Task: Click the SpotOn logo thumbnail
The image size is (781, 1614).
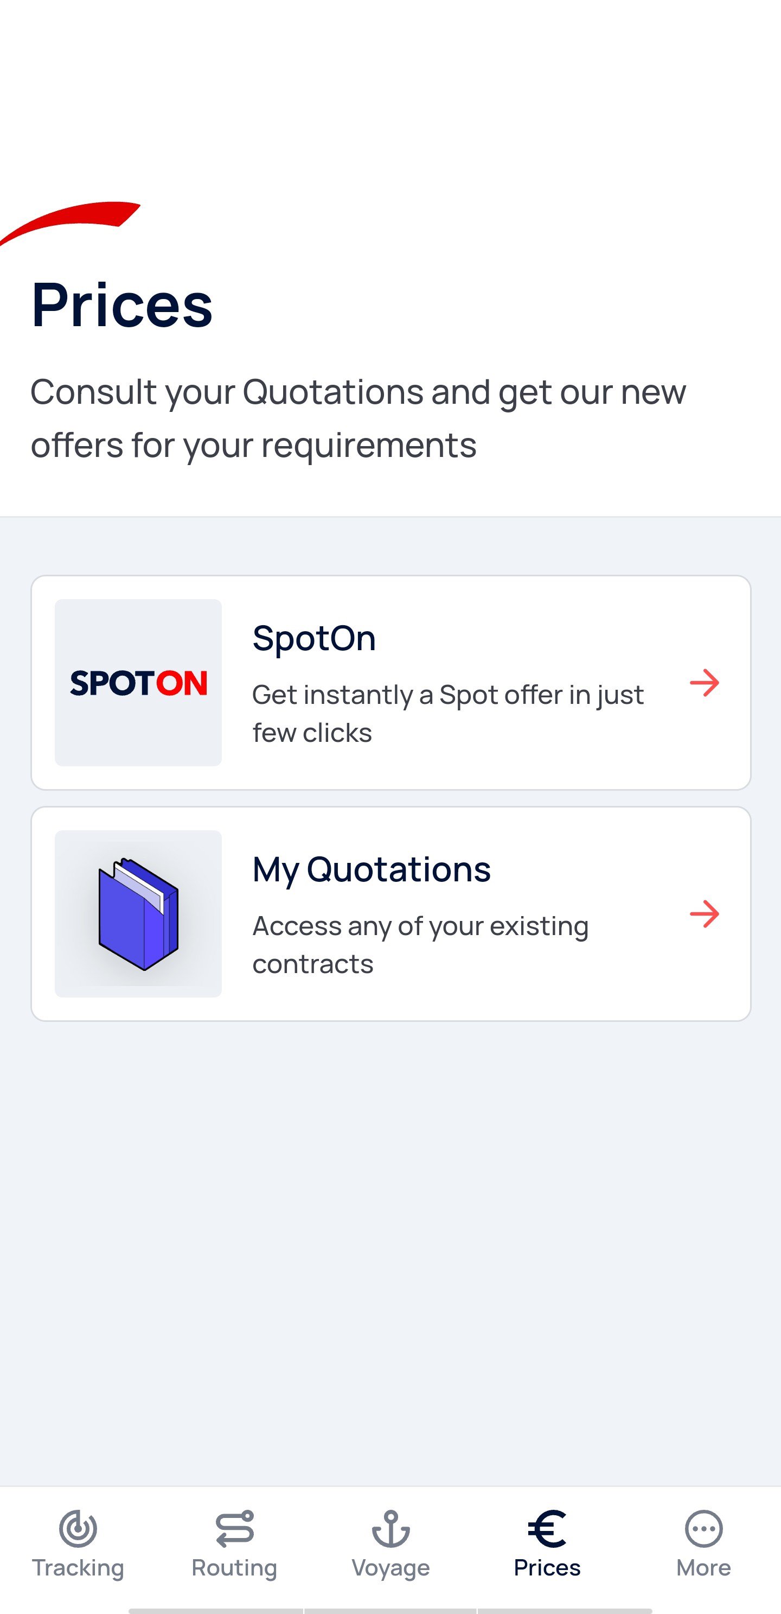Action: [x=138, y=682]
